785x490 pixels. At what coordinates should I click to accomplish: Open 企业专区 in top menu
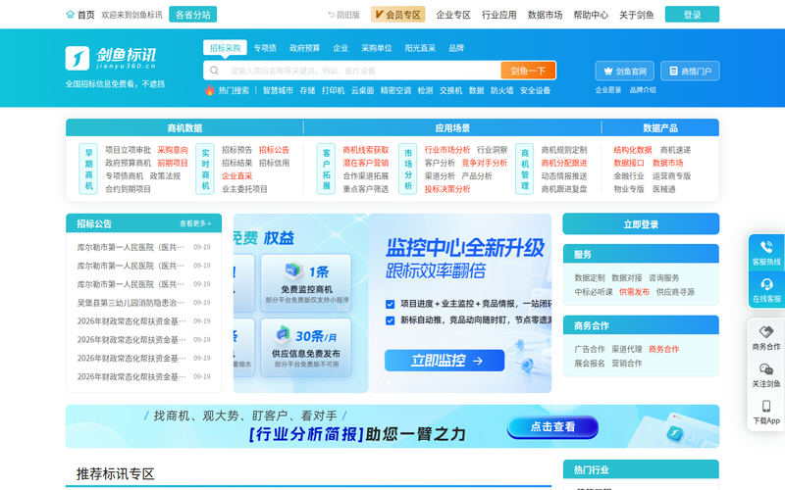453,15
